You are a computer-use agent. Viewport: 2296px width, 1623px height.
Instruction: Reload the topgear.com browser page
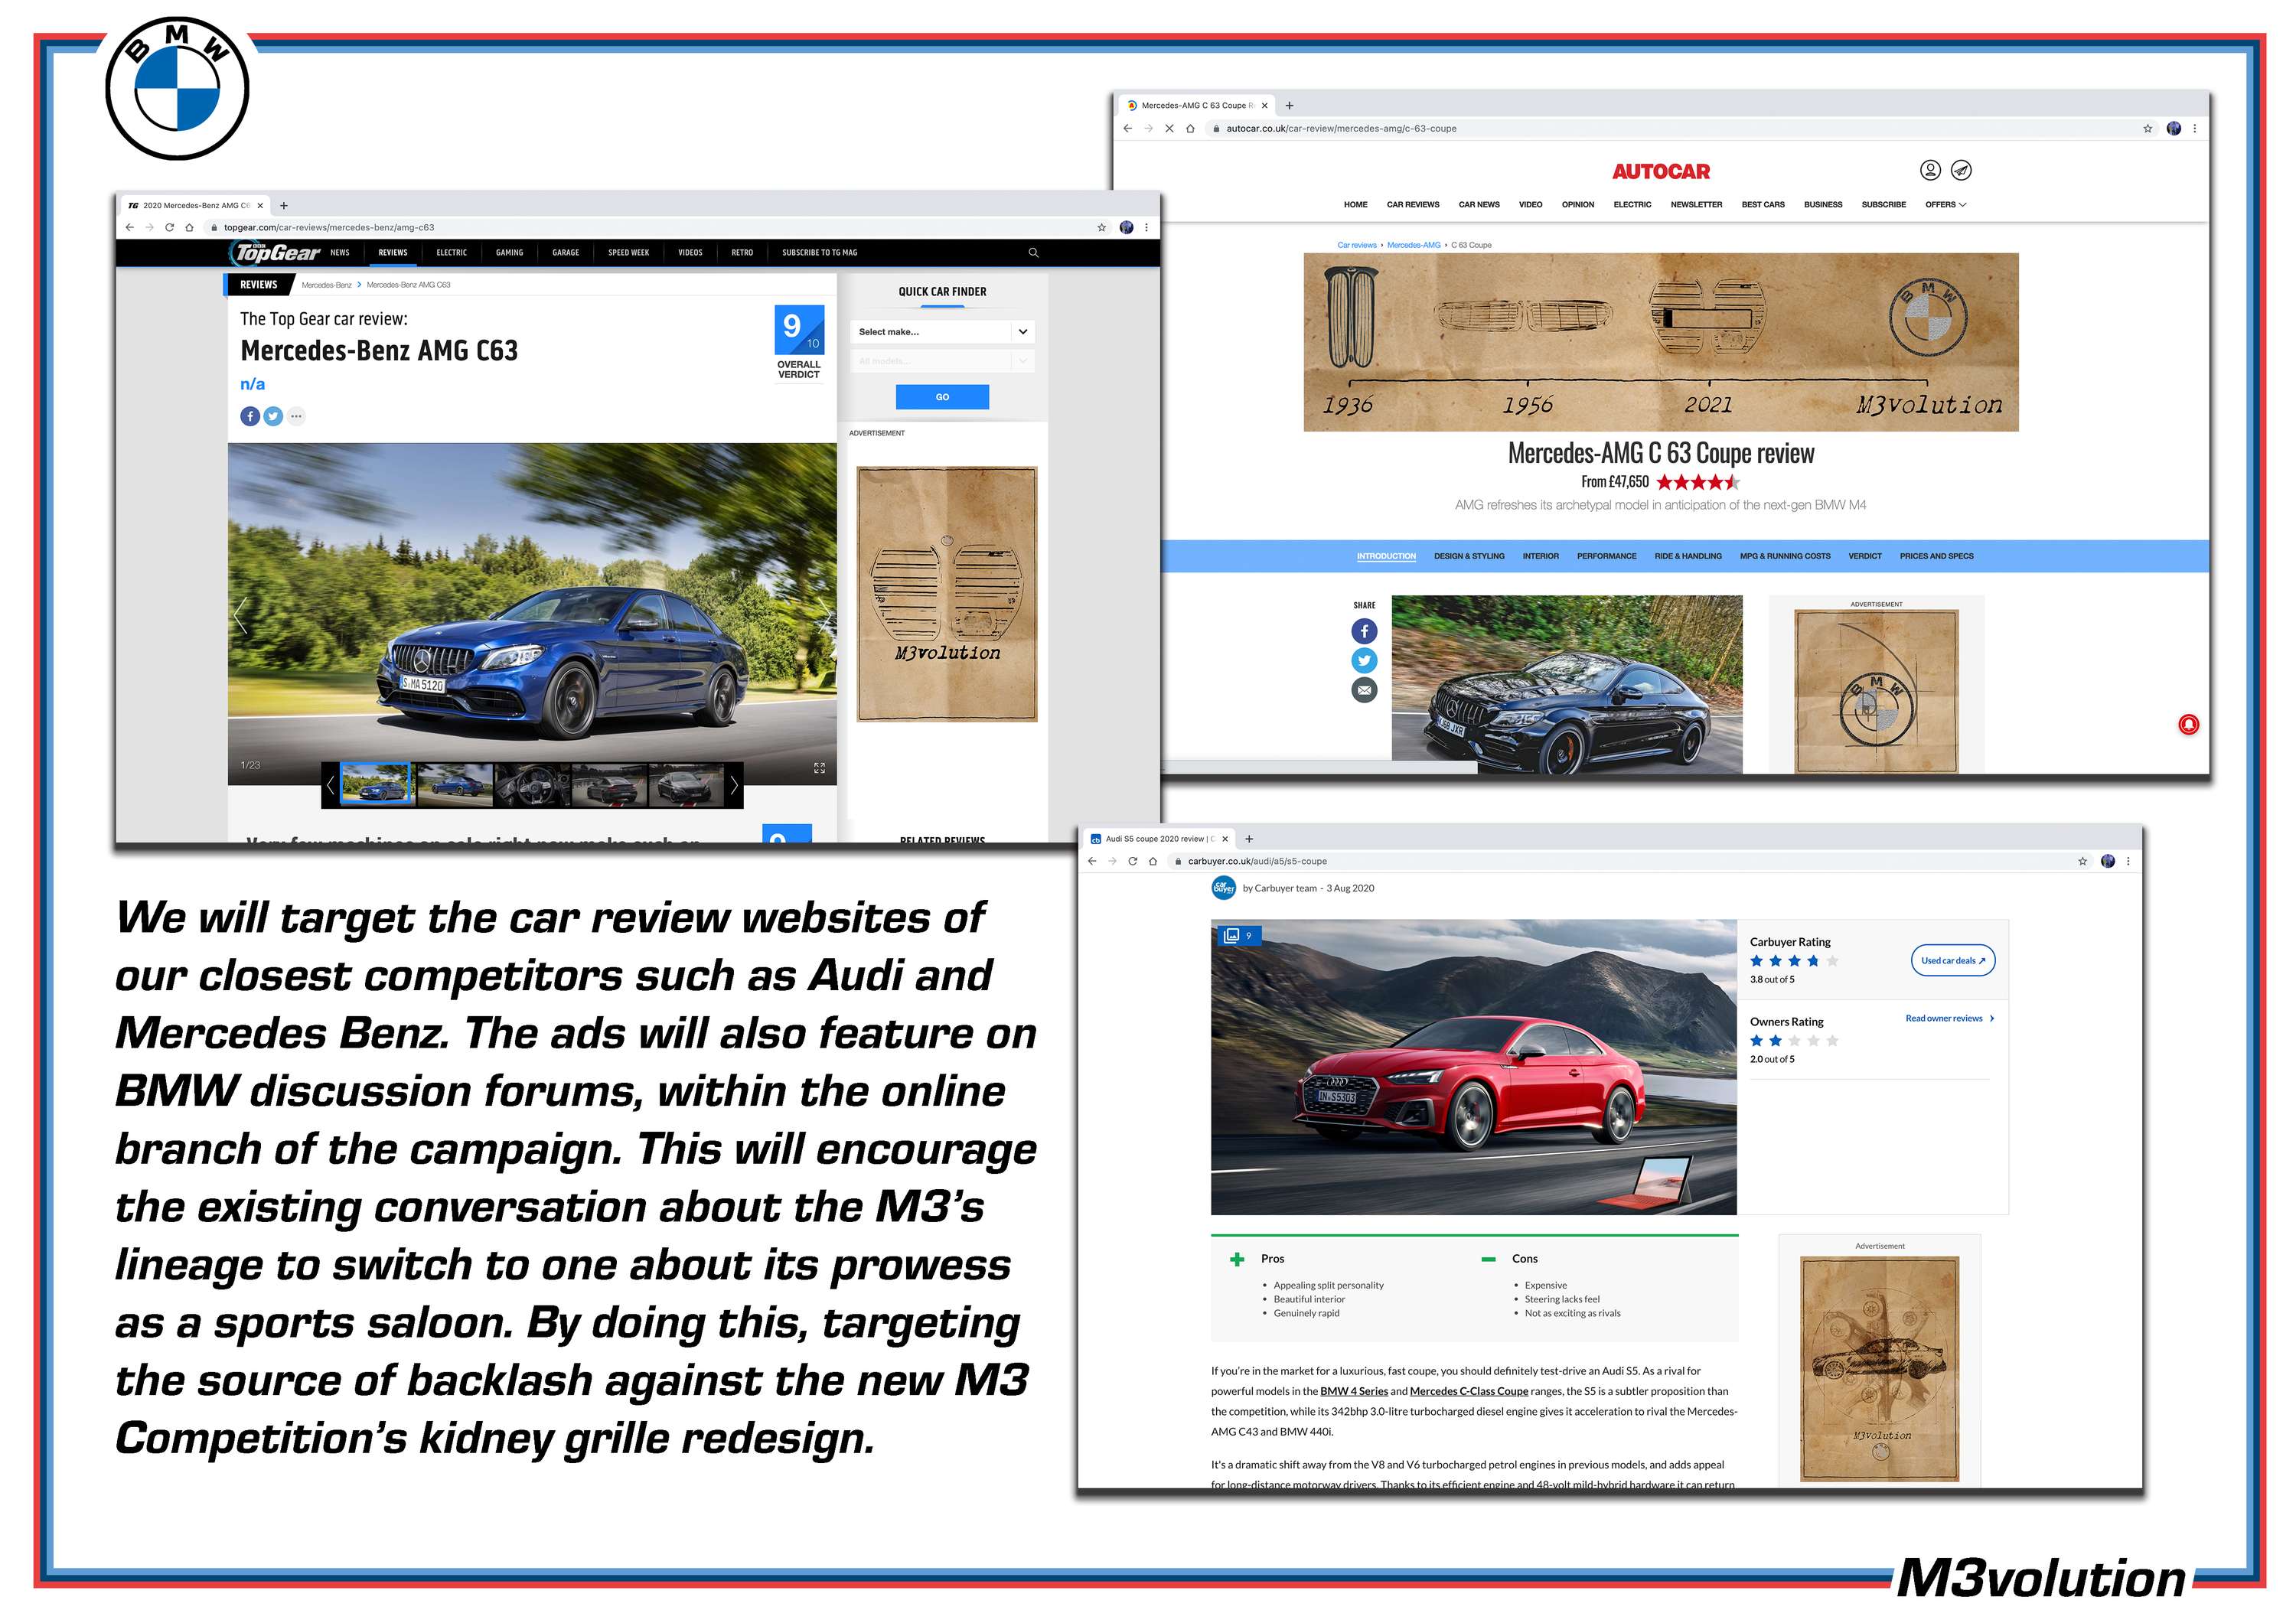pos(169,228)
